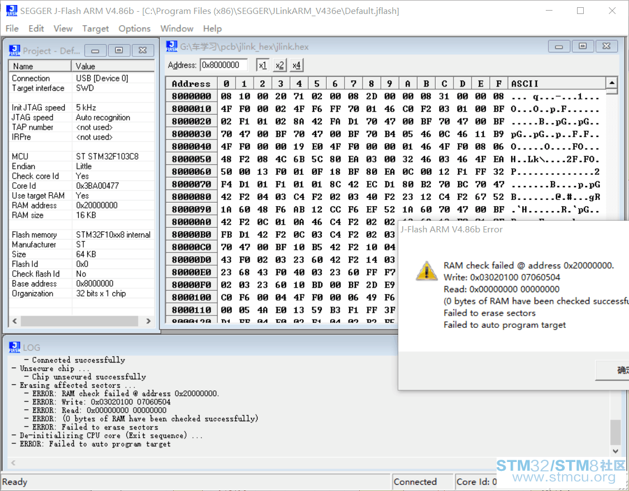Set display width to x4
Image resolution: width=629 pixels, height=491 pixels.
click(x=297, y=65)
